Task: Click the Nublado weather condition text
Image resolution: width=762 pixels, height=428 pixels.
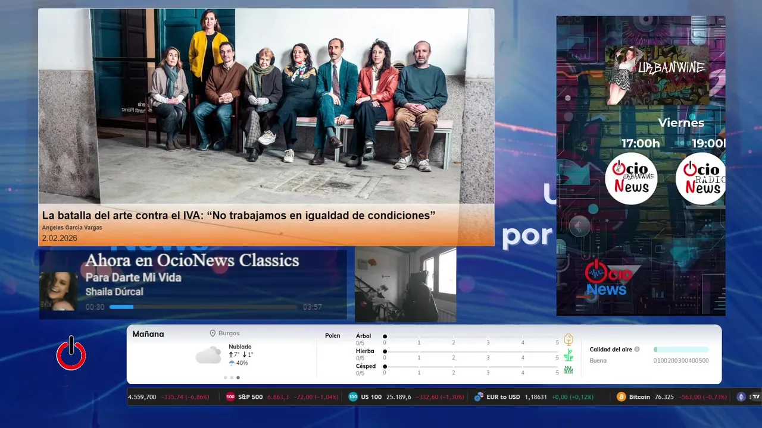Action: 240,347
